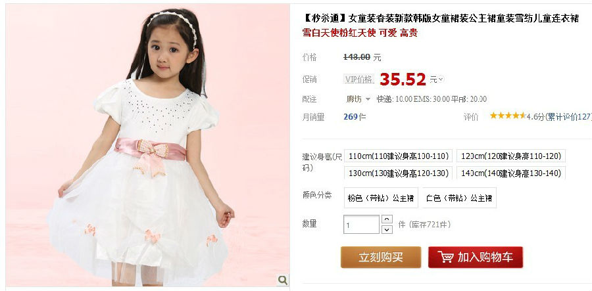Expand the arrow next to 35.52 元 price
592x291 pixels.
point(441,79)
